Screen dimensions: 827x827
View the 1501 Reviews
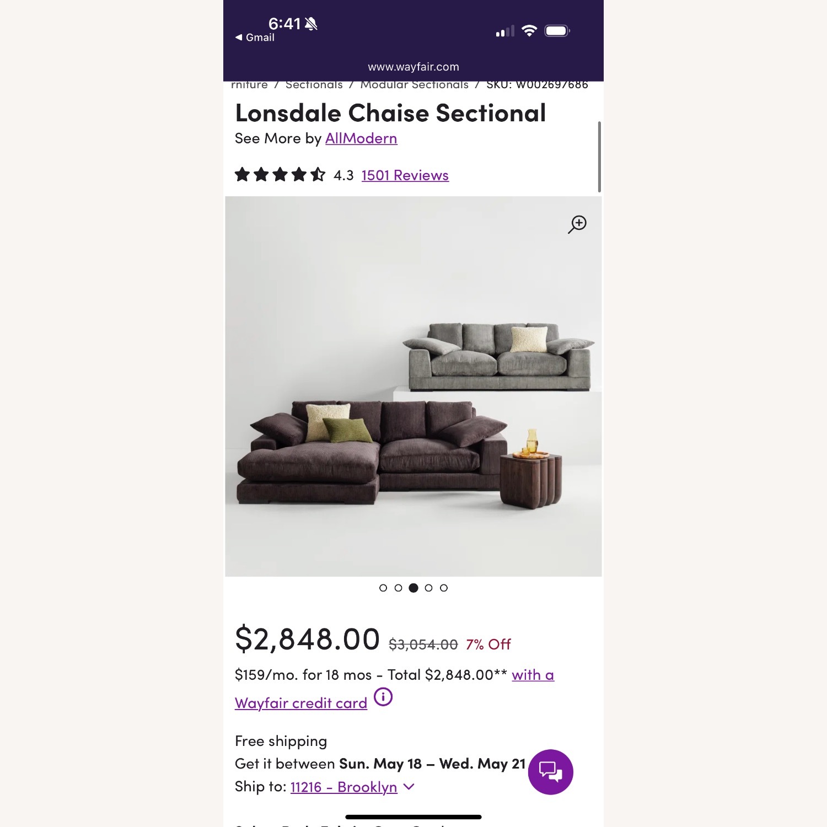pyautogui.click(x=404, y=175)
